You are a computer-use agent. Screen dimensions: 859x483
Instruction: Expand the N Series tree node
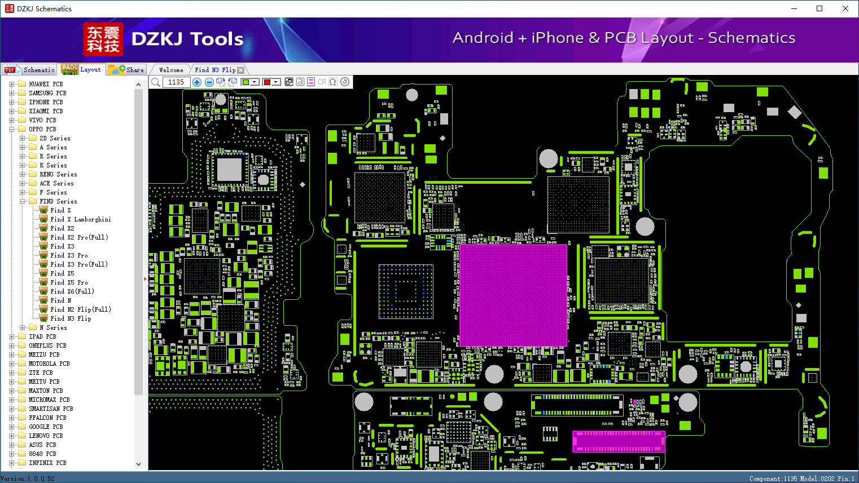[x=22, y=327]
